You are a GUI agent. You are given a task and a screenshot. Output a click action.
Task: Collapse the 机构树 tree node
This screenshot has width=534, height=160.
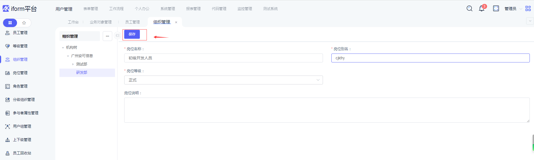click(63, 48)
